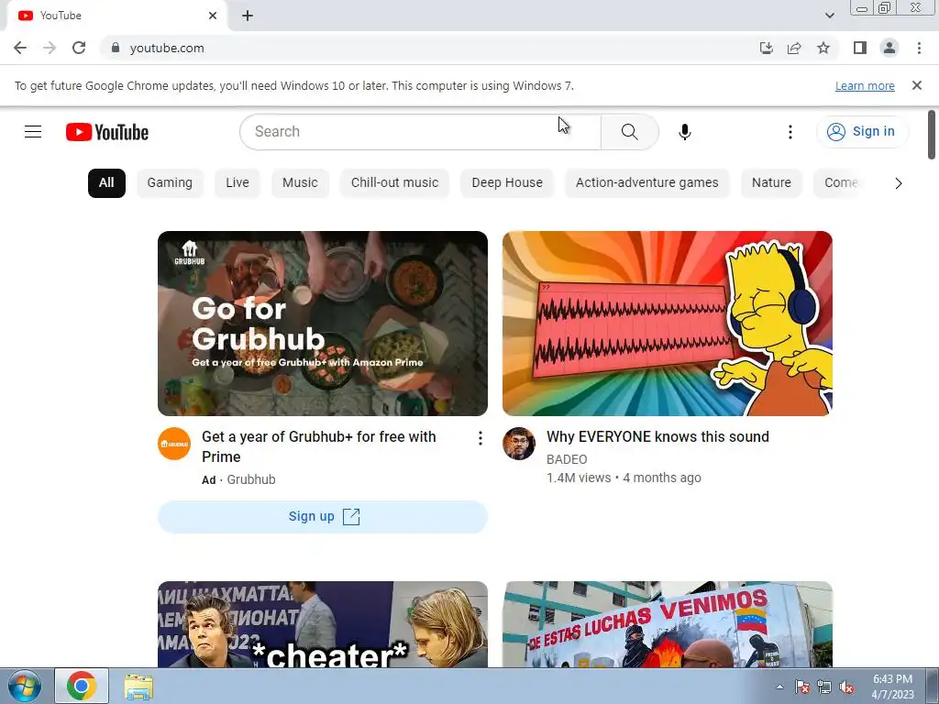939x704 pixels.
Task: Click the '1.4M views • 4 months ago' text
Action: (x=624, y=478)
